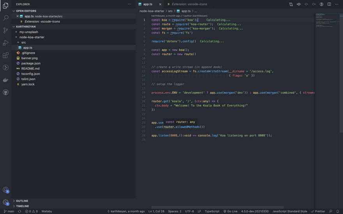Expand the TIMELINE section

[x=22, y=206]
